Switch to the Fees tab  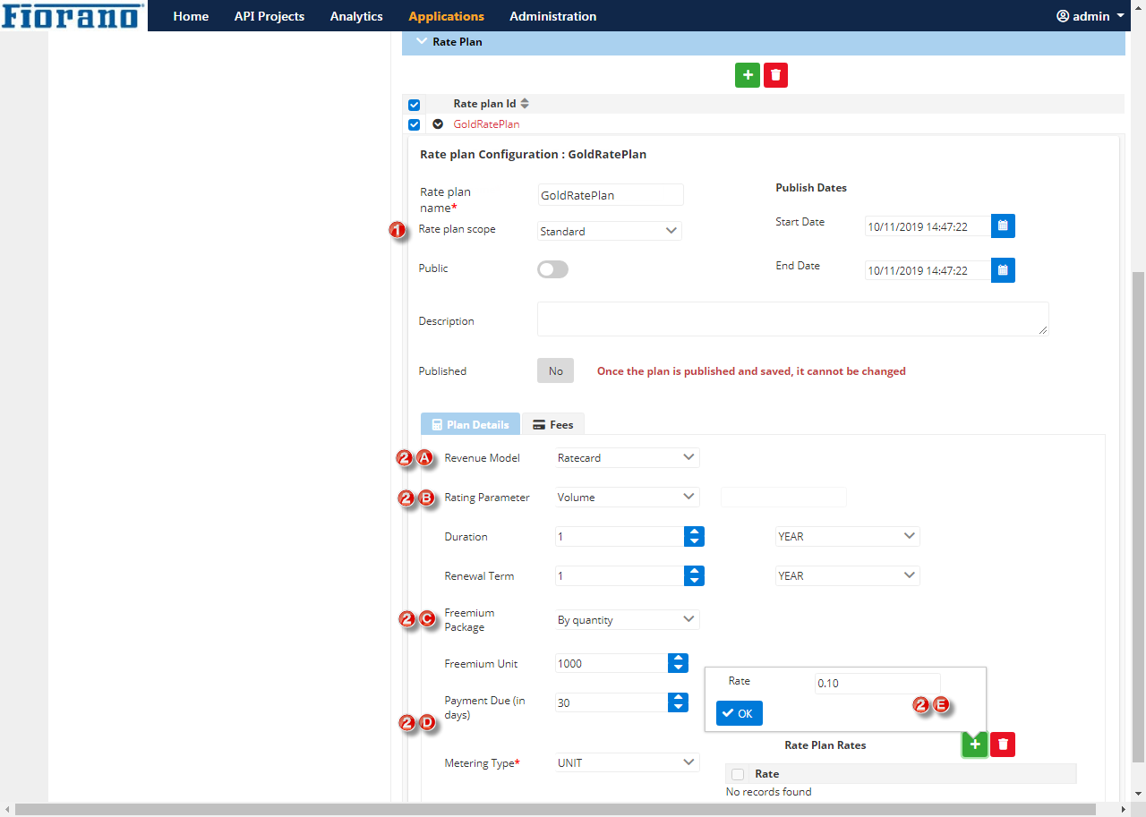coord(552,424)
